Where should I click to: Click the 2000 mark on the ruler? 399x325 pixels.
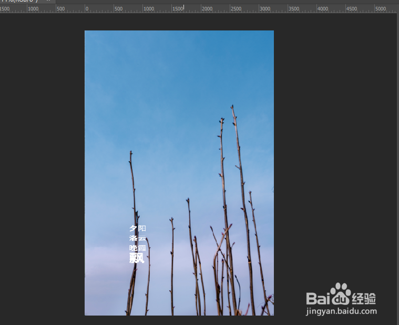point(207,9)
